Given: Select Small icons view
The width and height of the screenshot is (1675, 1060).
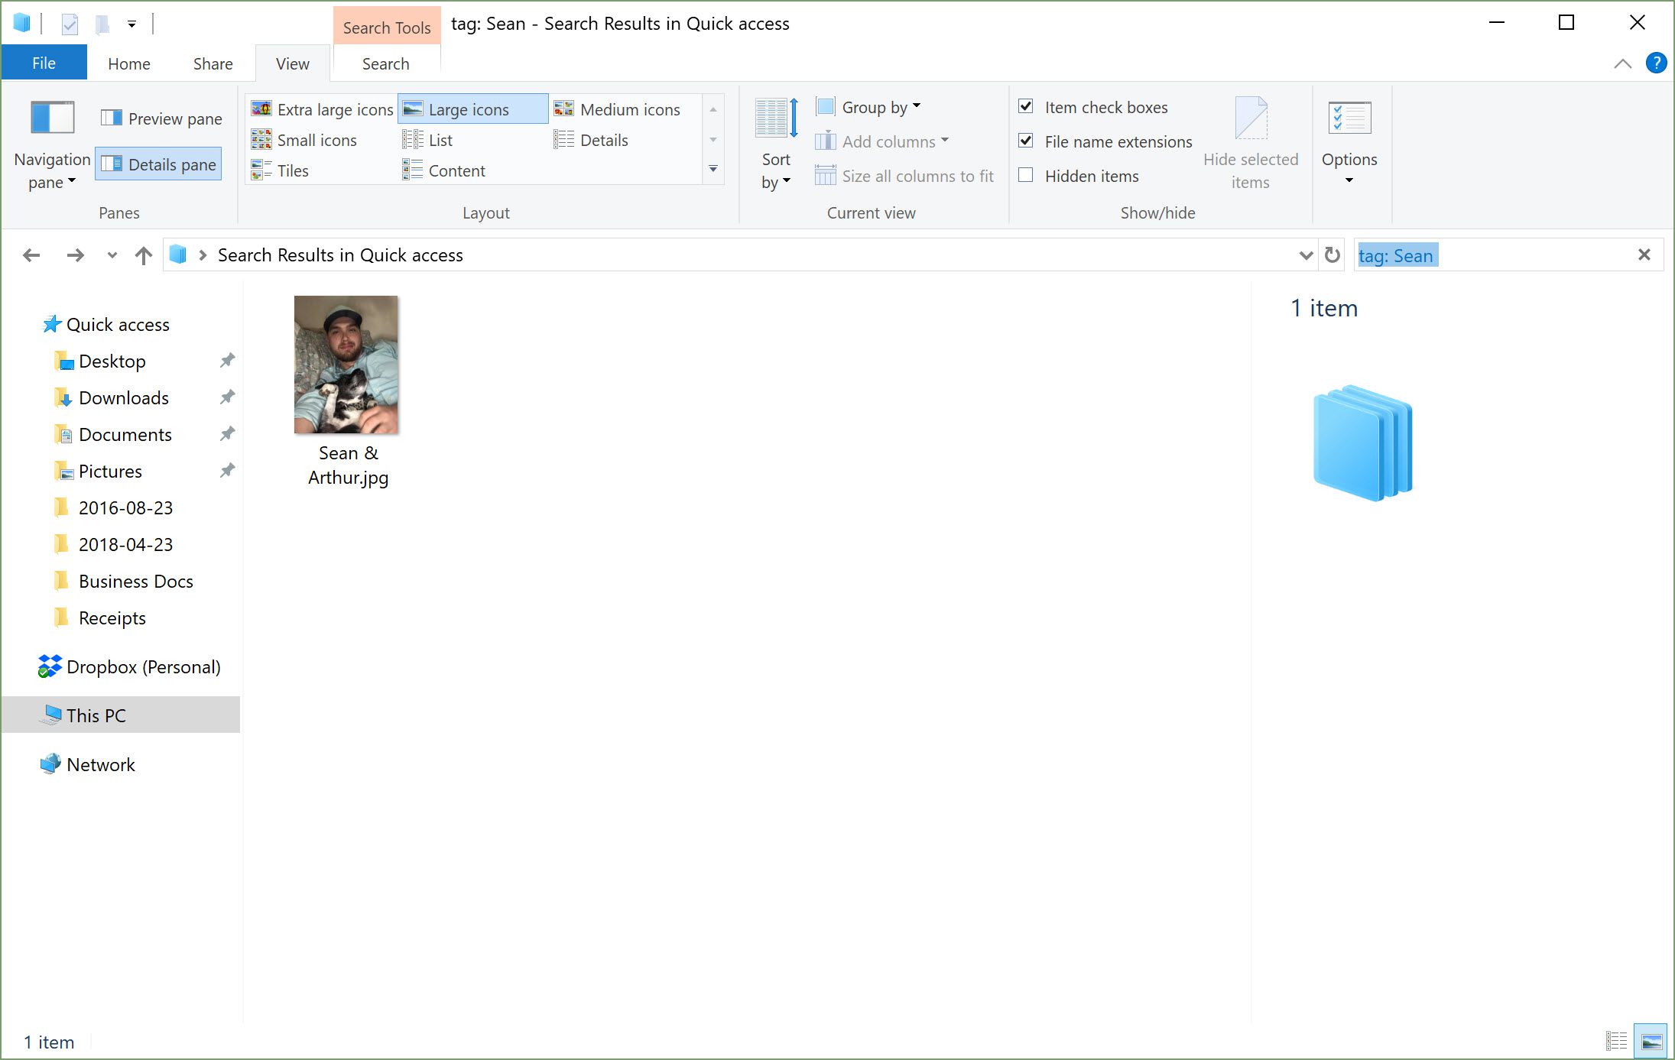Looking at the screenshot, I should pos(316,139).
